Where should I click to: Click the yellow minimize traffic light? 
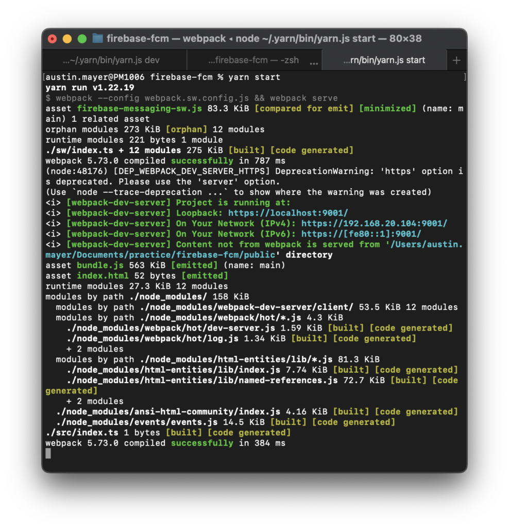(67, 38)
